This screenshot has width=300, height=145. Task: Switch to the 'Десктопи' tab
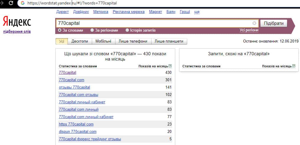pyautogui.click(x=80, y=41)
